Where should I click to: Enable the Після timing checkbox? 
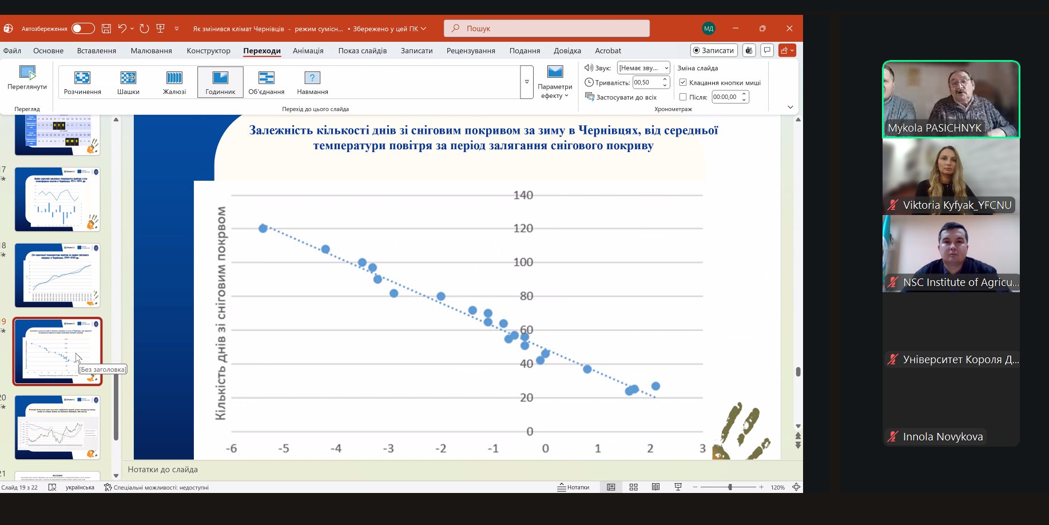(683, 97)
